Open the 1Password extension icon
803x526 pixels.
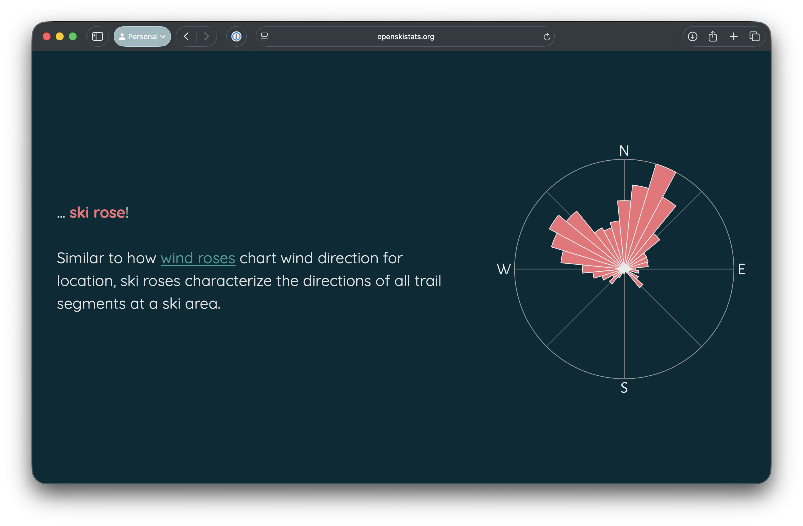[x=236, y=36]
